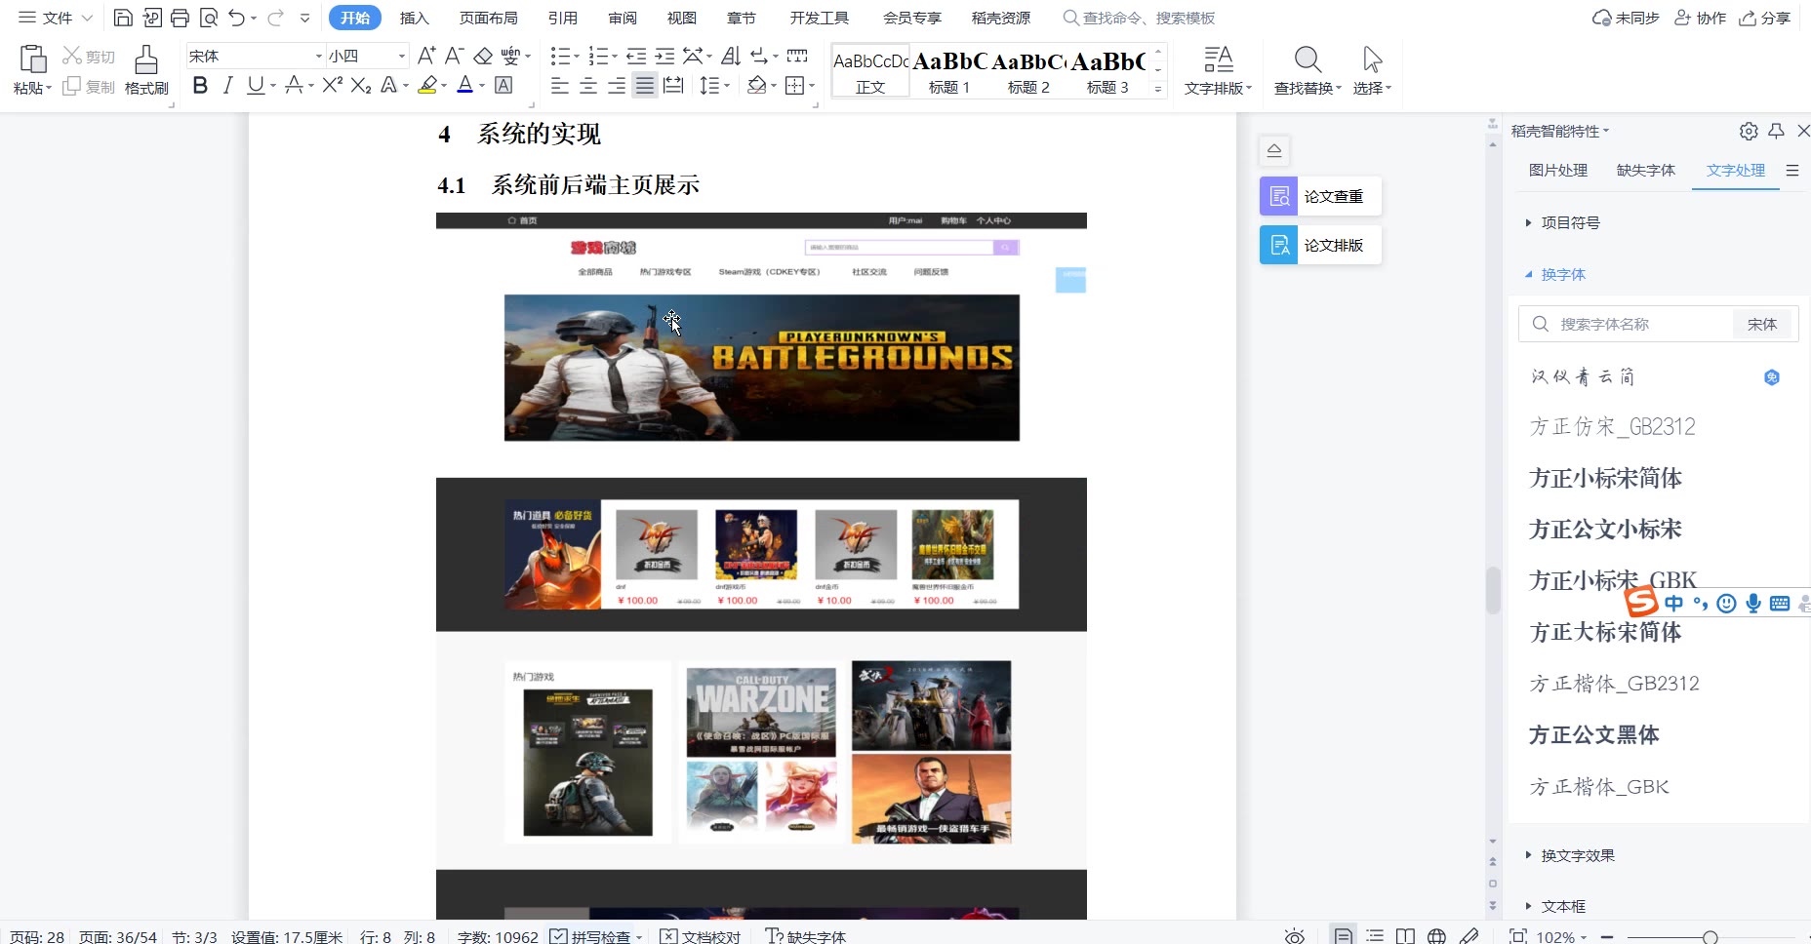This screenshot has height=944, width=1811.
Task: Toggle italic formatting
Action: tap(227, 85)
